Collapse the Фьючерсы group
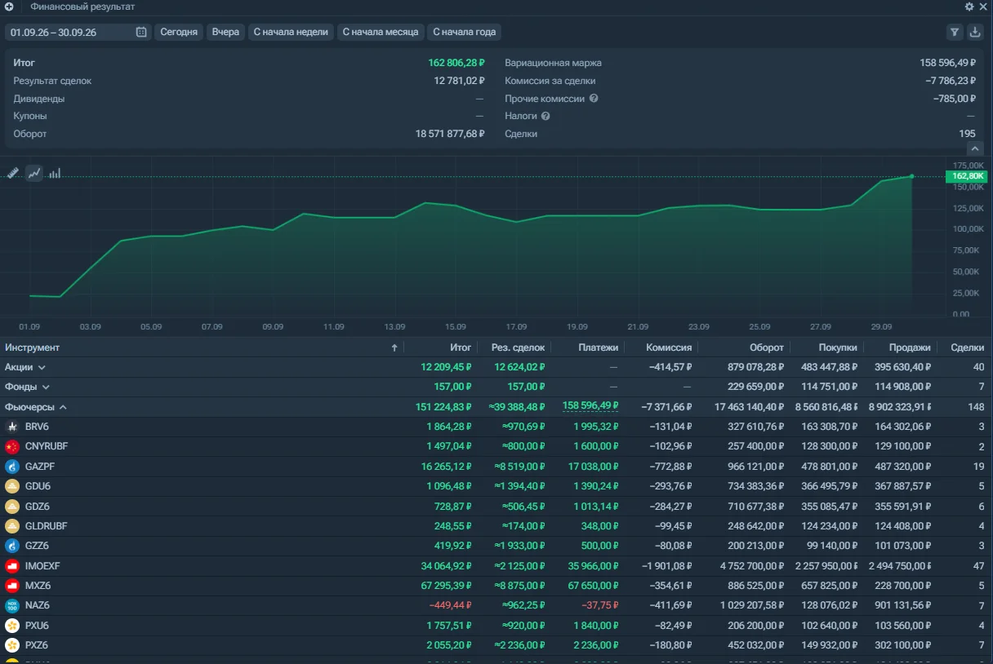Viewport: 993px width, 664px height. 63,407
